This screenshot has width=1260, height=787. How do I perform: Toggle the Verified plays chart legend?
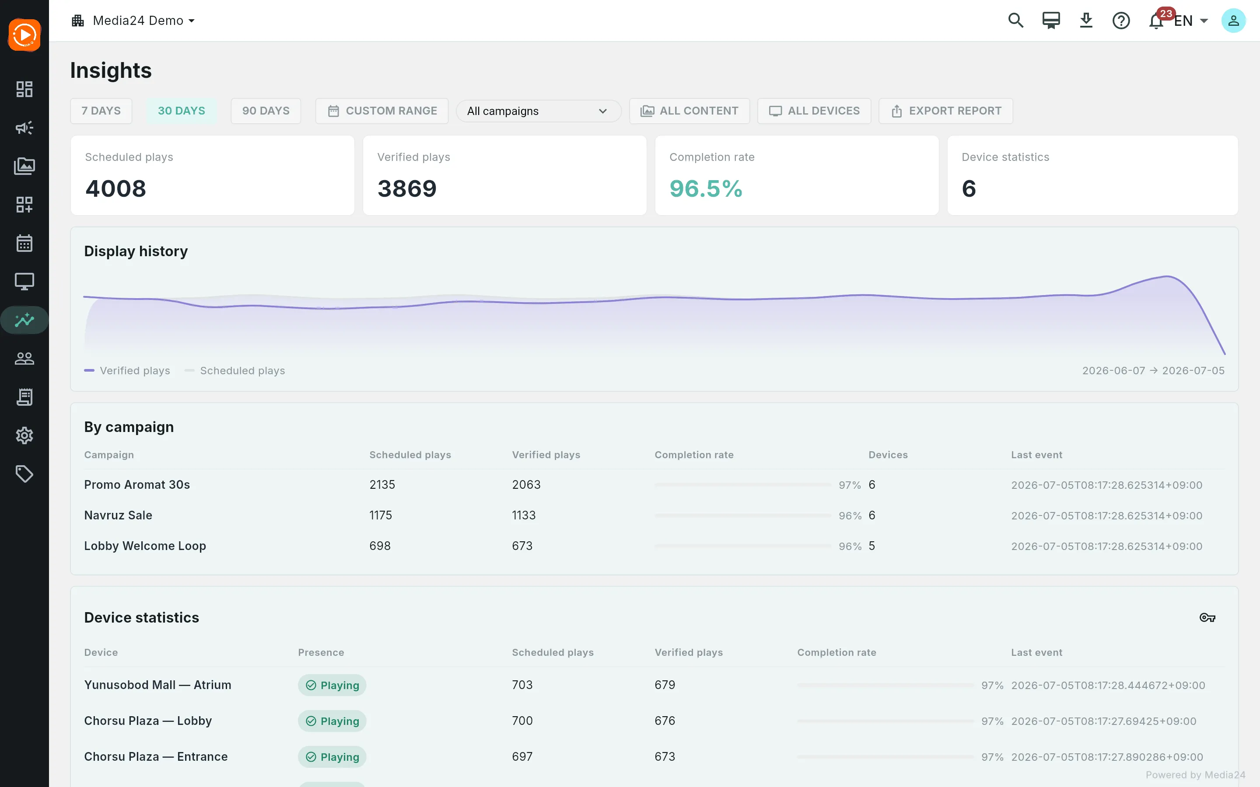pyautogui.click(x=127, y=371)
